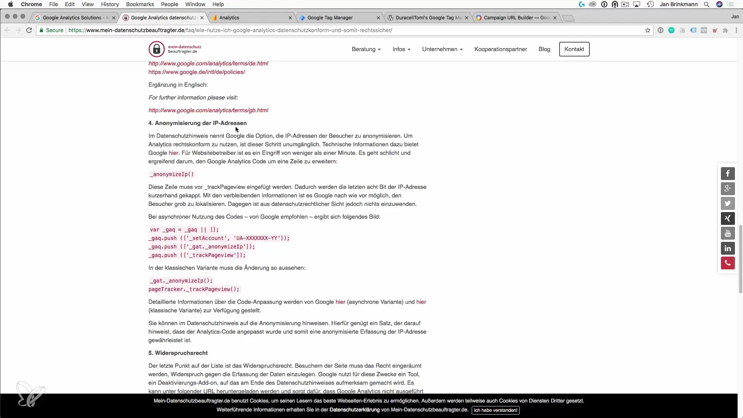The width and height of the screenshot is (743, 418).
Task: Click 'hier' link after 'bietet Google'
Action: click(x=173, y=153)
